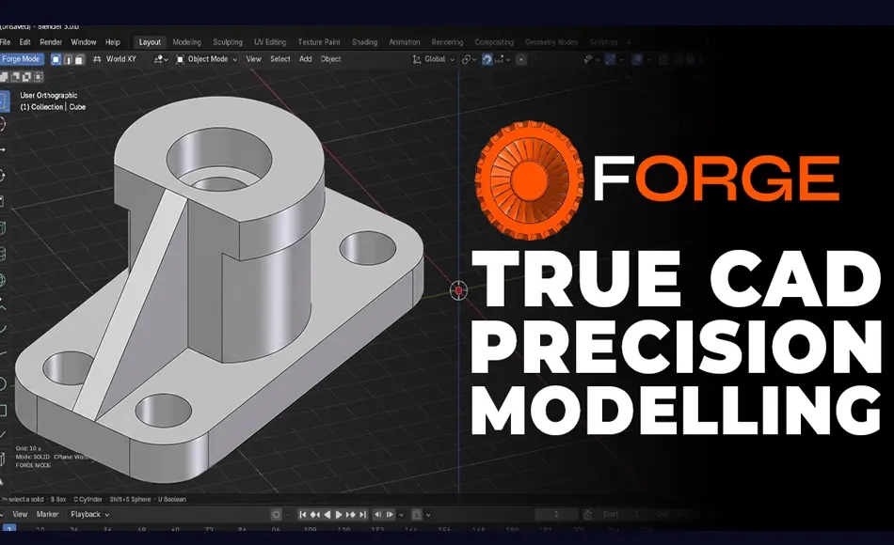Toggle the viewport overlays button
Image resolution: width=894 pixels, height=545 pixels.
637,59
